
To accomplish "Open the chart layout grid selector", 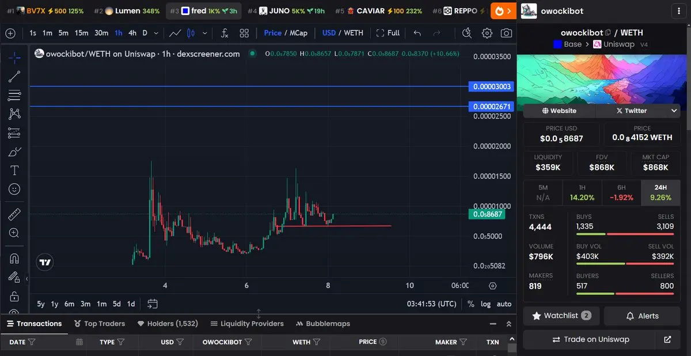I will (x=244, y=33).
